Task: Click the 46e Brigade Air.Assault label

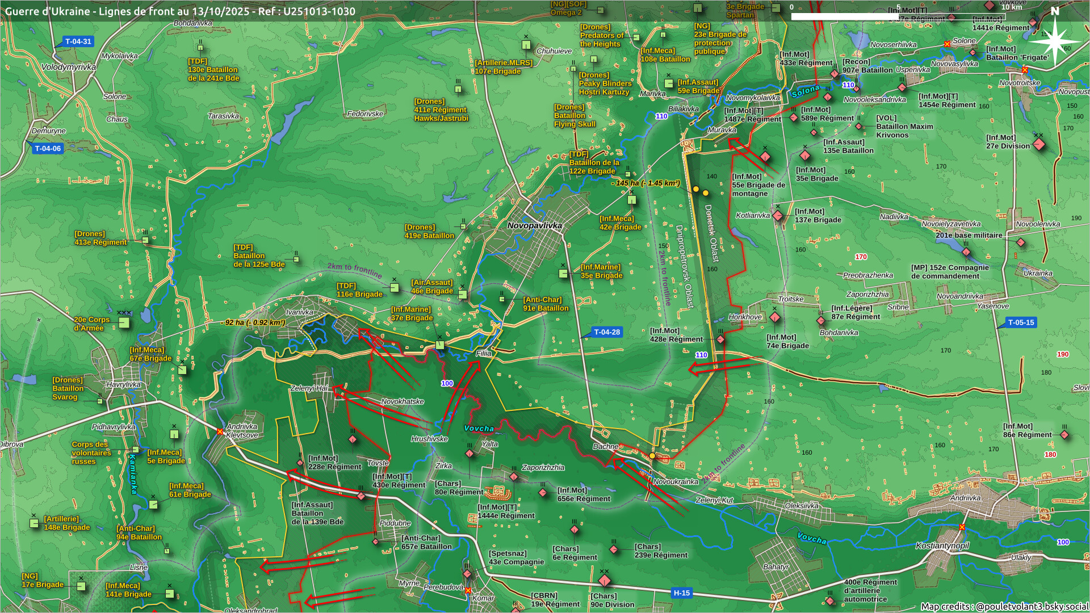Action: click(431, 287)
